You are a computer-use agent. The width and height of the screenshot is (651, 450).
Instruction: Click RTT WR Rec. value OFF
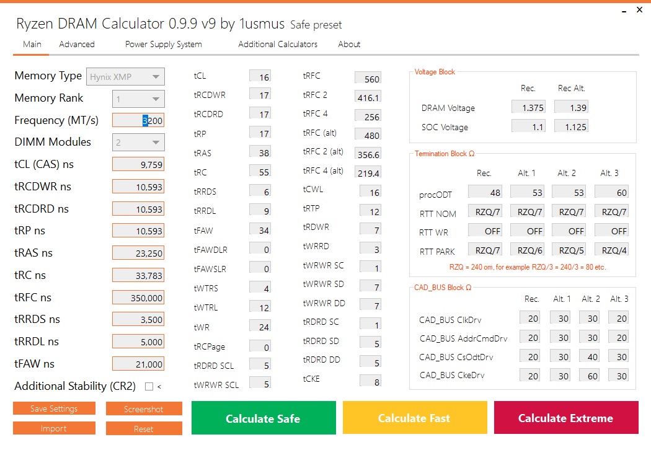[x=485, y=231]
